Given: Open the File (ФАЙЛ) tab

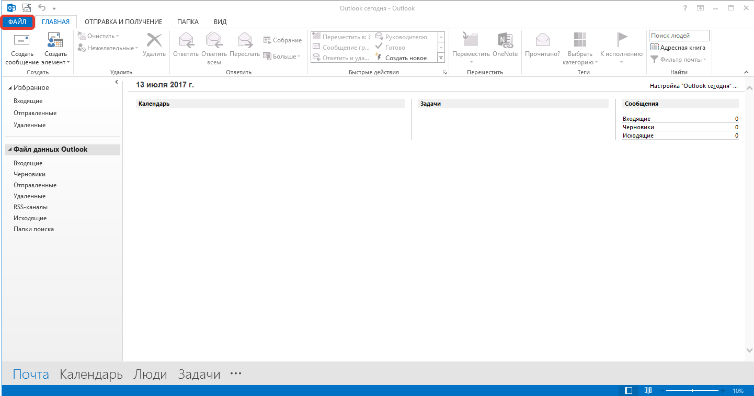Looking at the screenshot, I should click(18, 22).
